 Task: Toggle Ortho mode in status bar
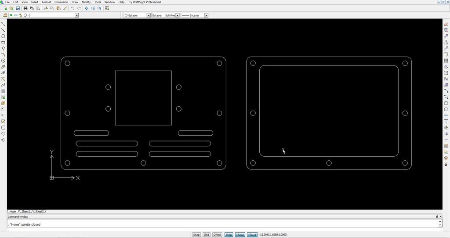click(217, 234)
